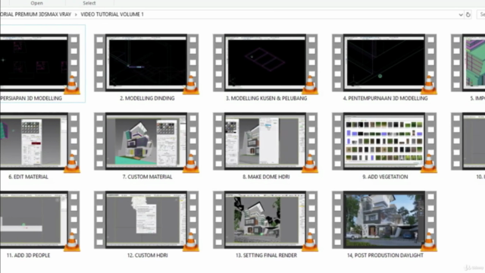Click the 'PERSIAPAN 3D MODELLING' file name
The height and width of the screenshot is (273, 485).
point(31,98)
